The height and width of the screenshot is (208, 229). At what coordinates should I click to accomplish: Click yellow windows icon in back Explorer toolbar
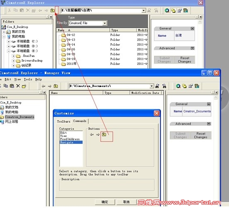point(173,10)
